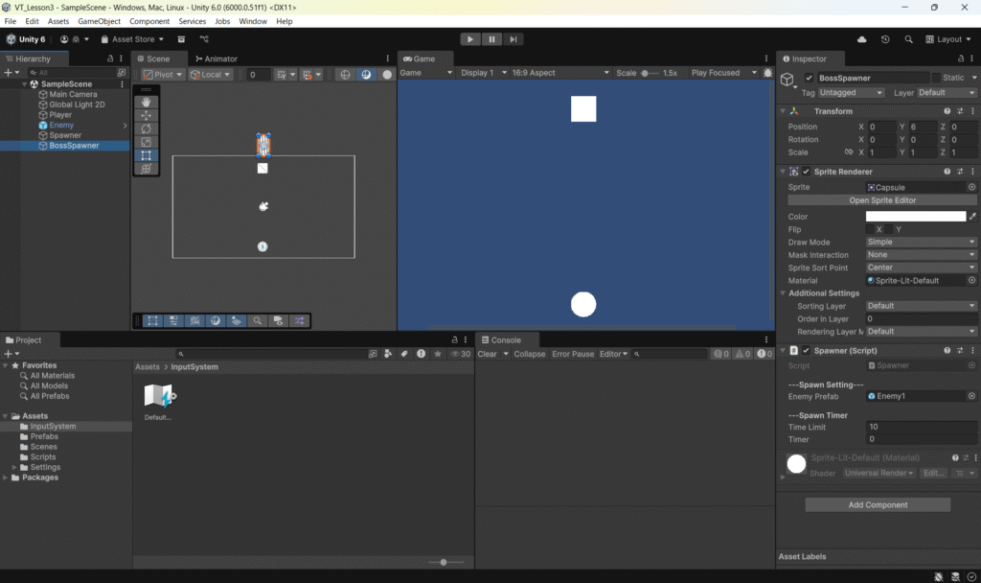
Task: Open Undo History from top toolbar
Action: 884,39
